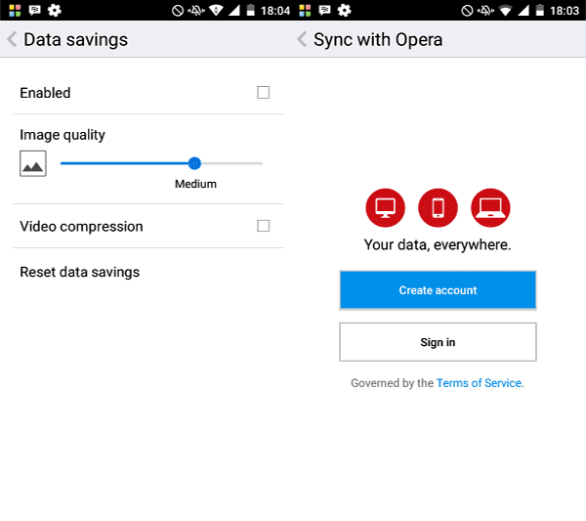Click the red desktop monitor icon
The width and height of the screenshot is (586, 521).
click(385, 207)
